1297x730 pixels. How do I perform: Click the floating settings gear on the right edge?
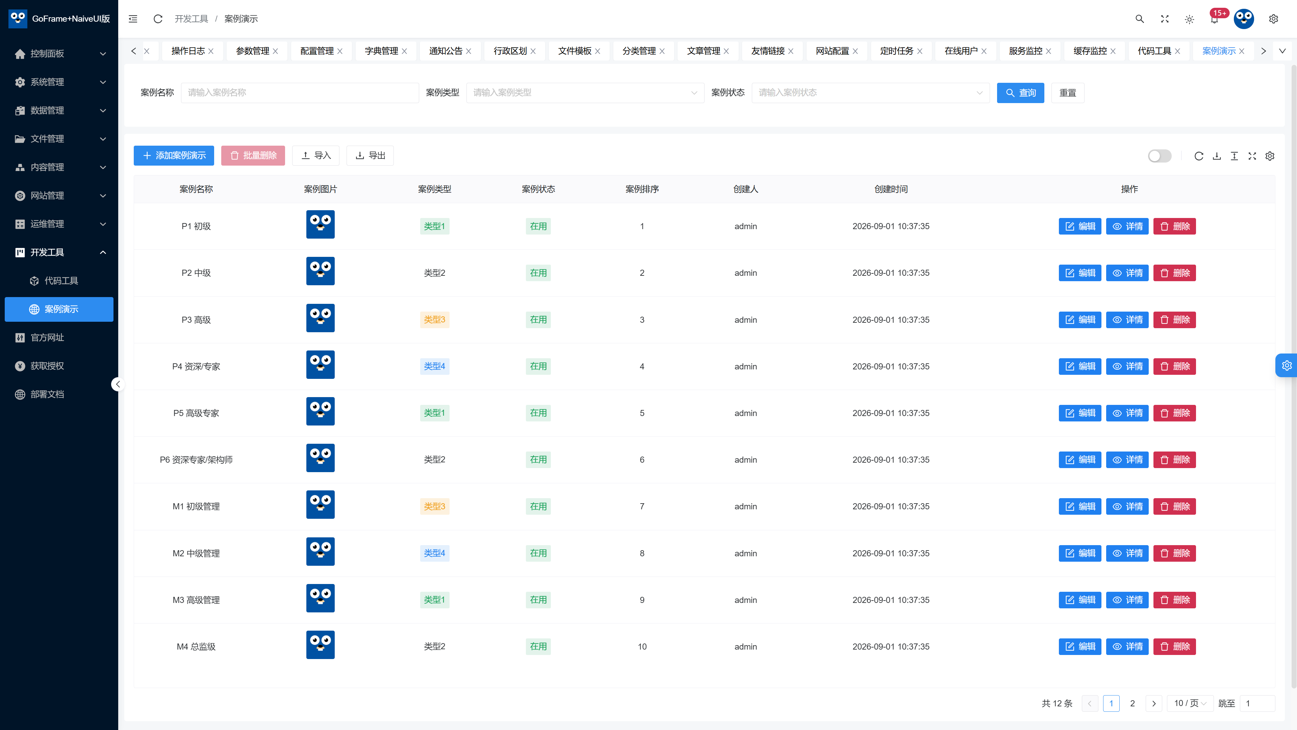pos(1287,365)
